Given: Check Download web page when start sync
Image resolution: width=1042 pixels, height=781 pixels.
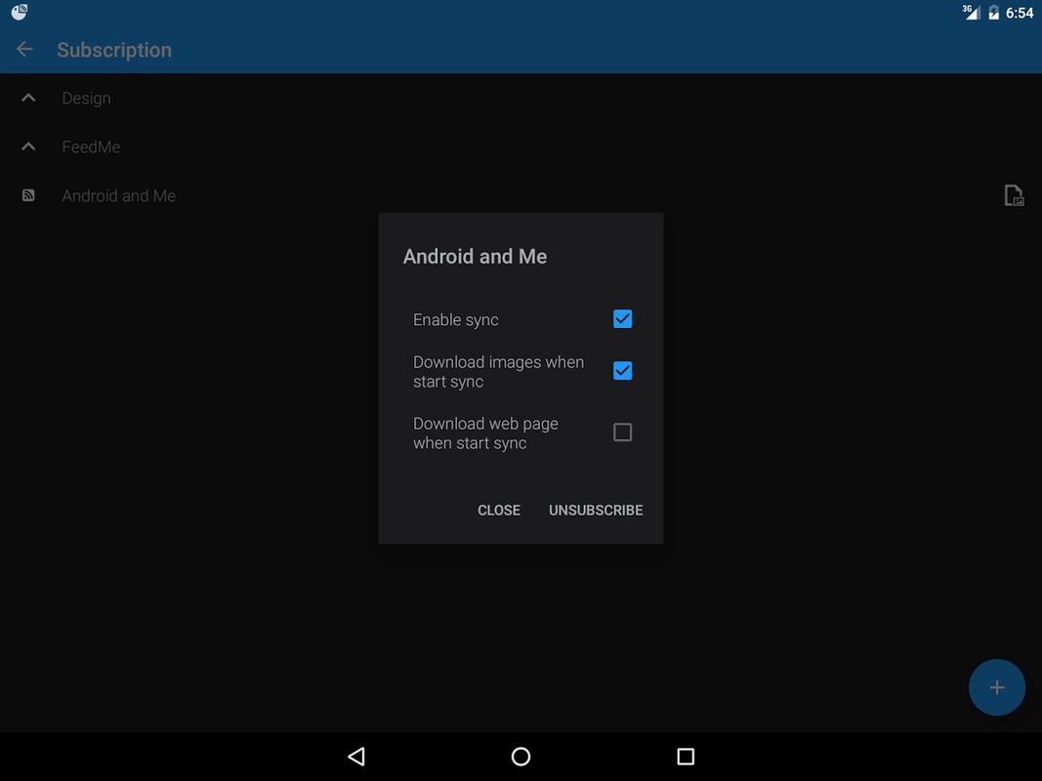Looking at the screenshot, I should click(622, 432).
